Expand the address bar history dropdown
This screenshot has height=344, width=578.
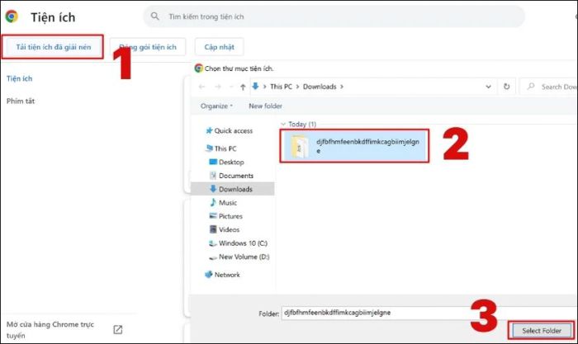(490, 86)
